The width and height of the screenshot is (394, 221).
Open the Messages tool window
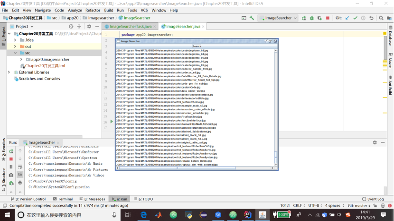[x=92, y=199]
